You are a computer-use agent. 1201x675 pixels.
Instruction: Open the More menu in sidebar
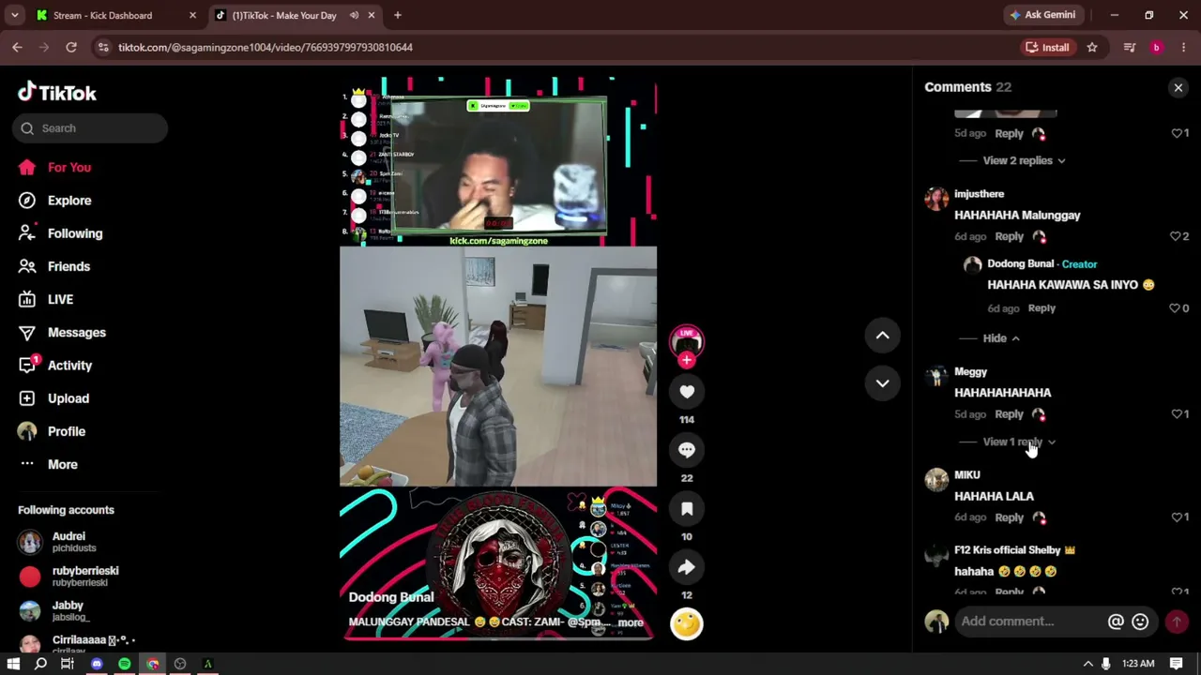click(x=62, y=464)
